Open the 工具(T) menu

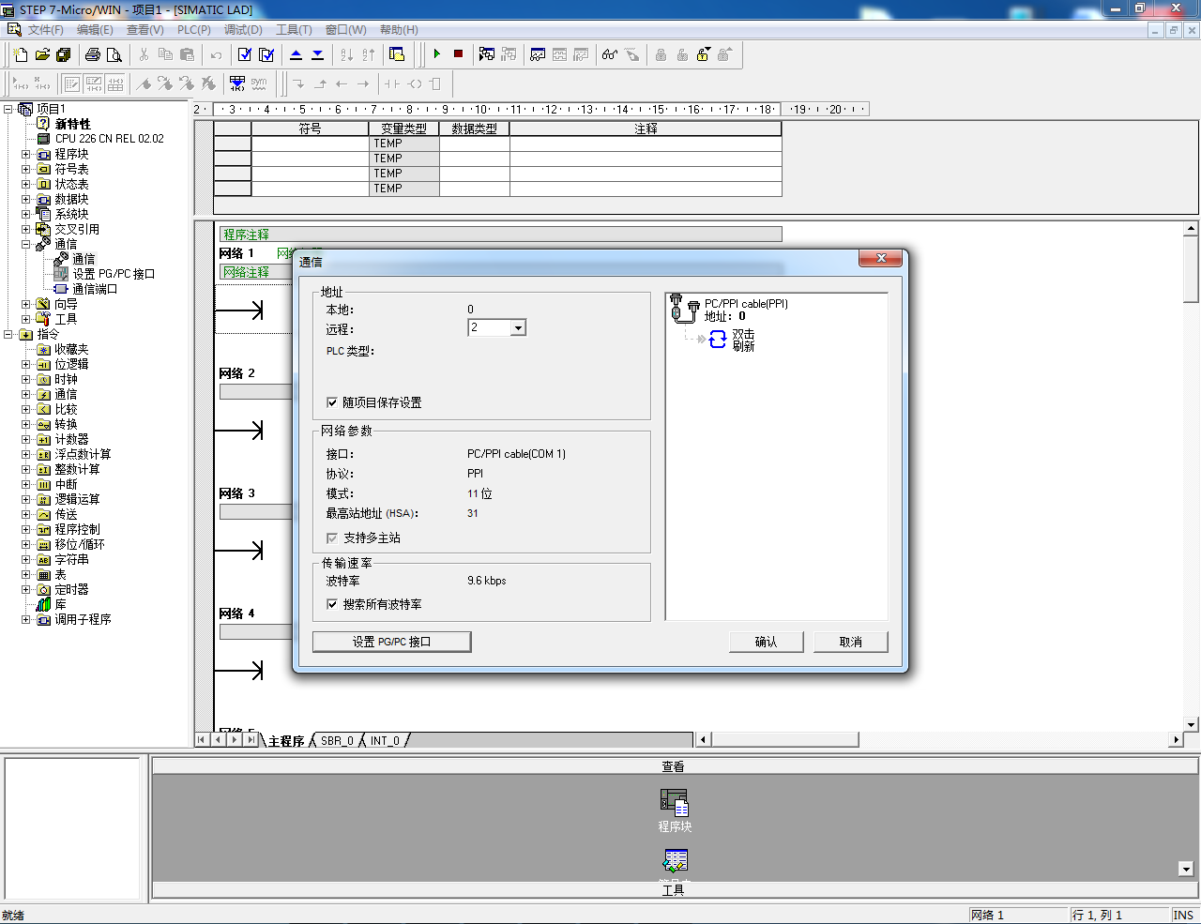click(x=294, y=30)
